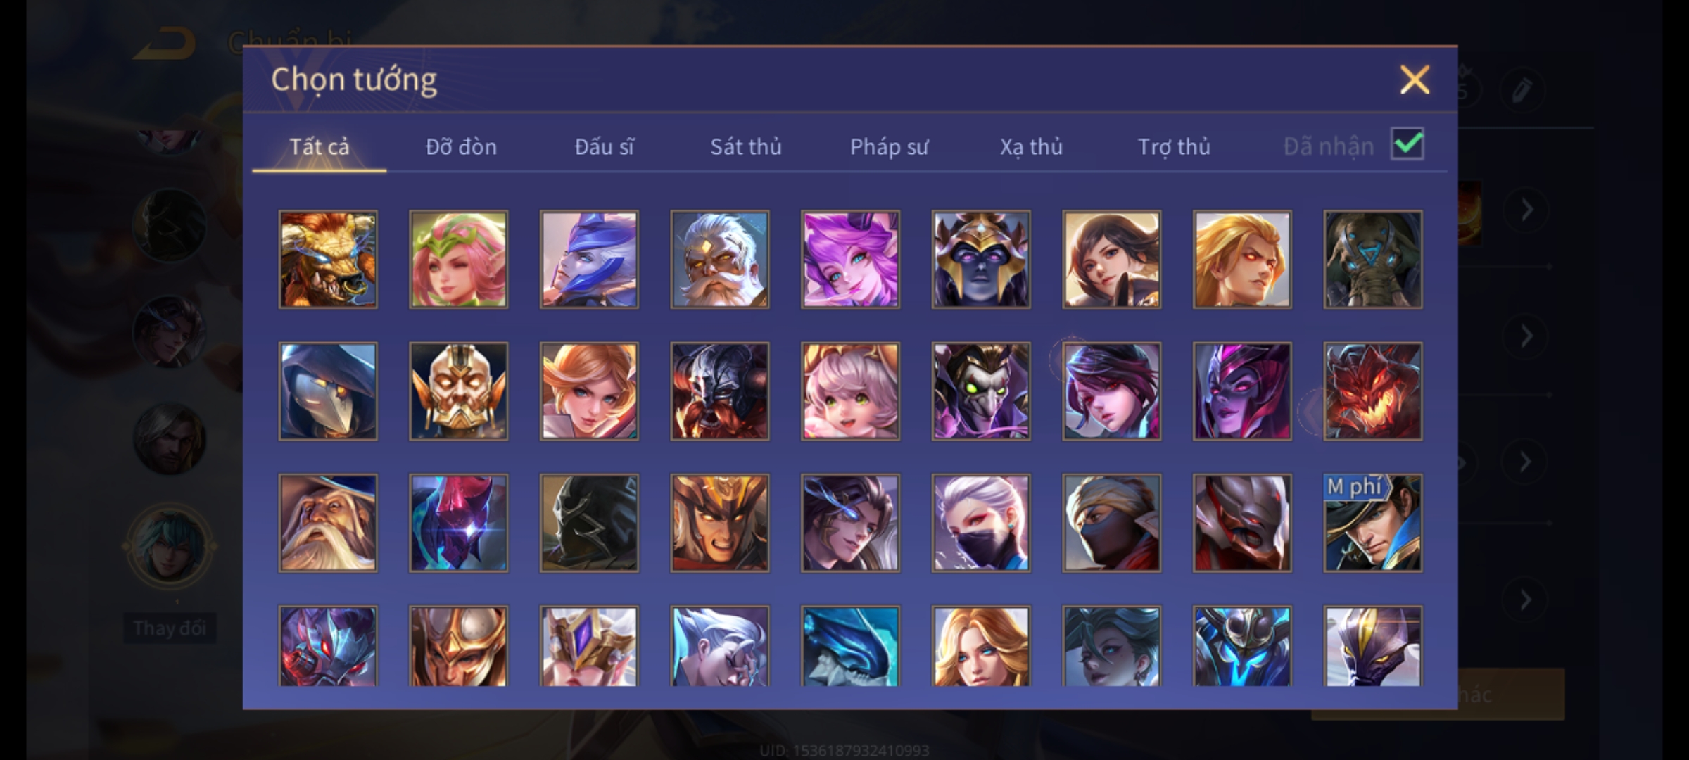Select the wizard with long white beard and hat
This screenshot has width=1689, height=760.
(328, 523)
